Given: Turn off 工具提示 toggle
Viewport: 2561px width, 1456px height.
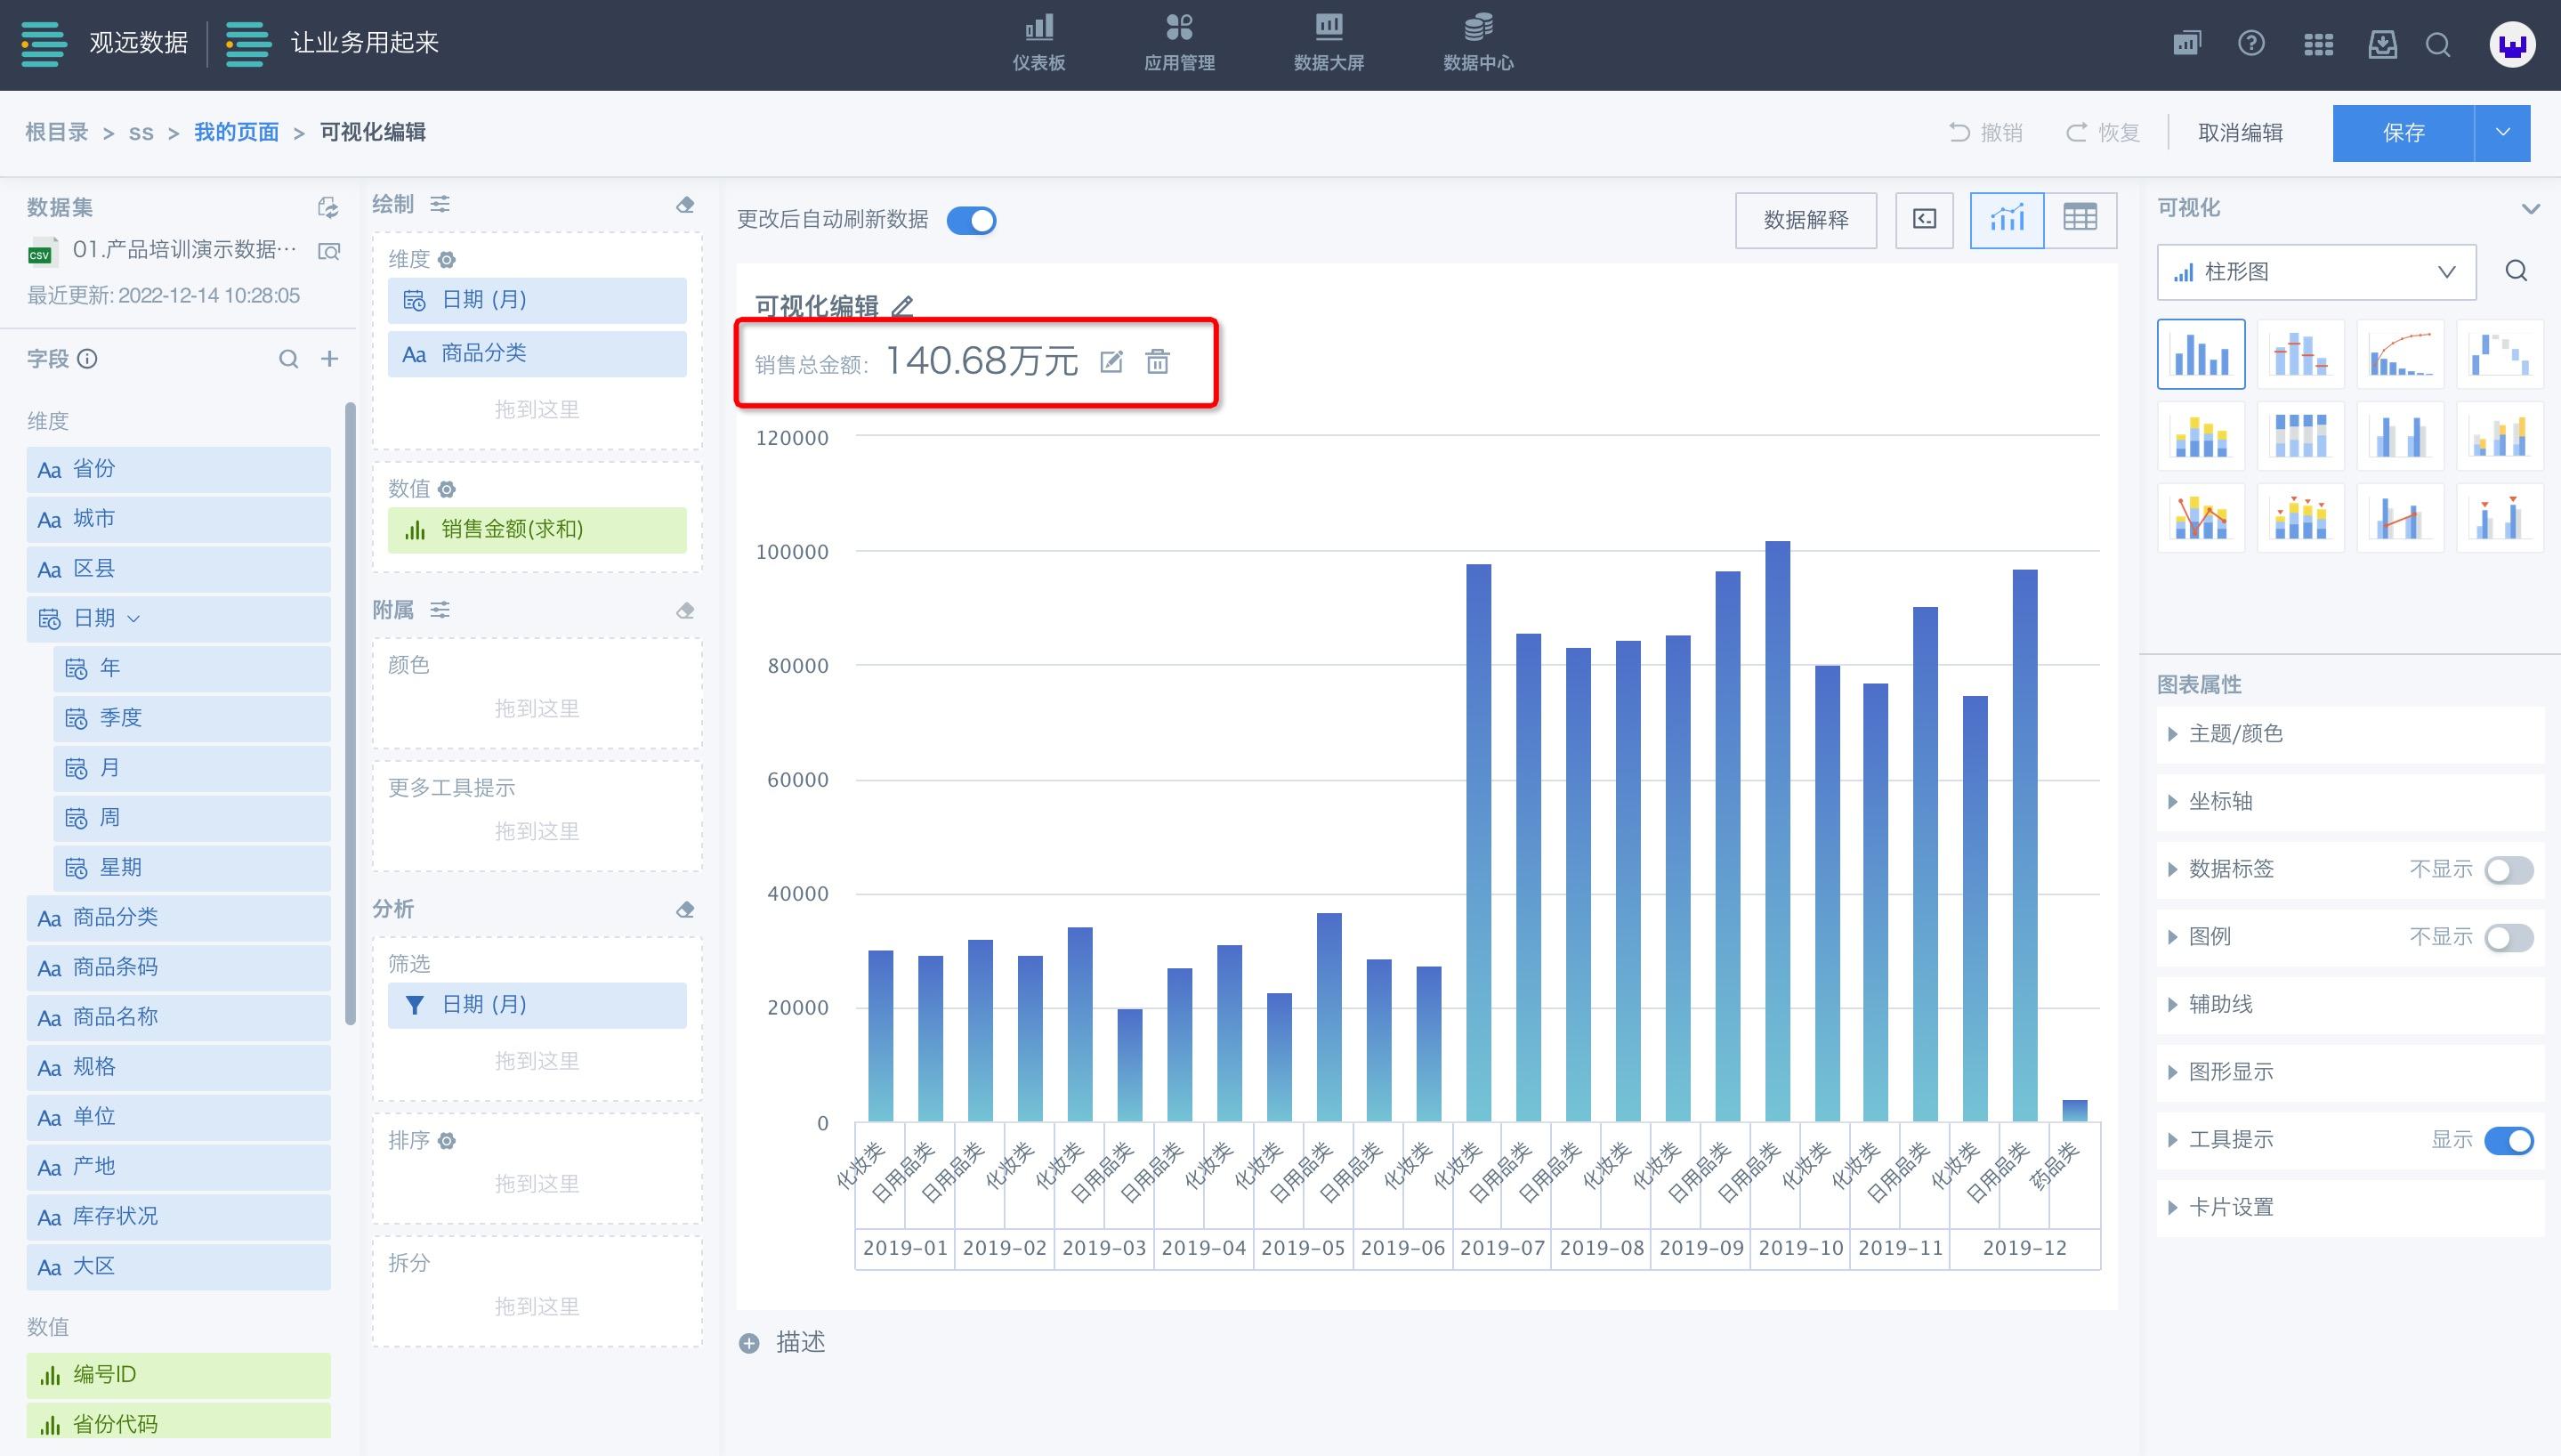Looking at the screenshot, I should pyautogui.click(x=2508, y=1140).
